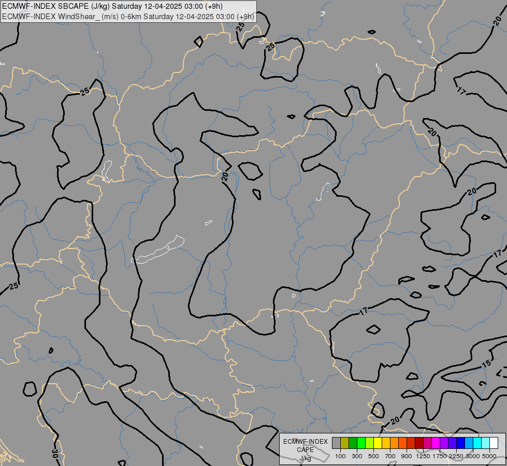This screenshot has height=466, width=507.
Task: Pick the white swatch in the legend
Action: coord(494,443)
